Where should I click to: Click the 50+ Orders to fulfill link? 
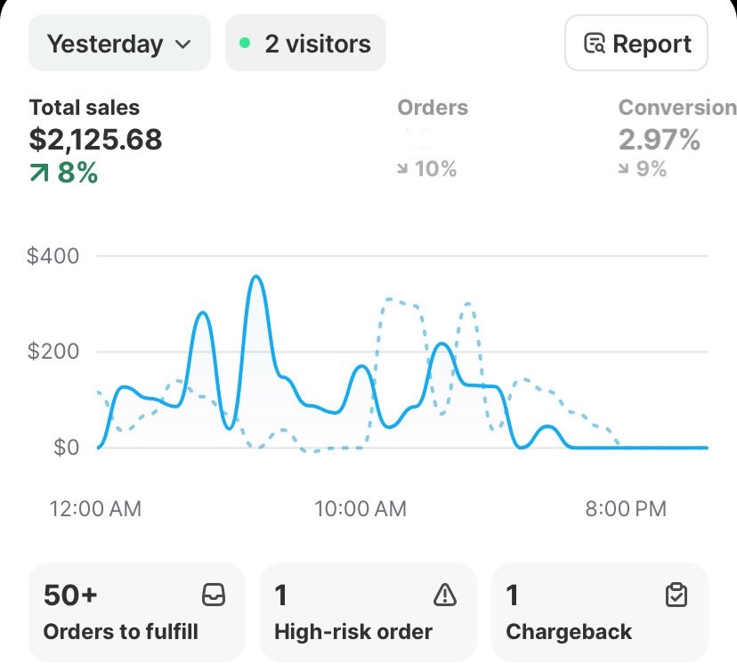point(135,611)
